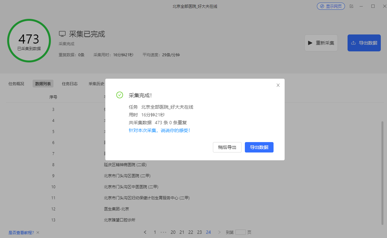
Task: Jump to page 20
Action: point(173,232)
